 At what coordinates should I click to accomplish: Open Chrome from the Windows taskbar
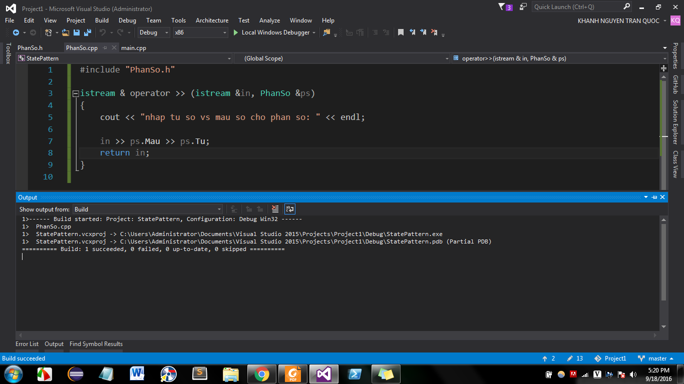(x=261, y=374)
